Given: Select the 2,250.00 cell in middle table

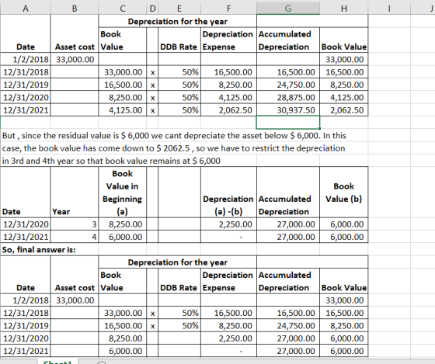Looking at the screenshot, I should [228, 224].
